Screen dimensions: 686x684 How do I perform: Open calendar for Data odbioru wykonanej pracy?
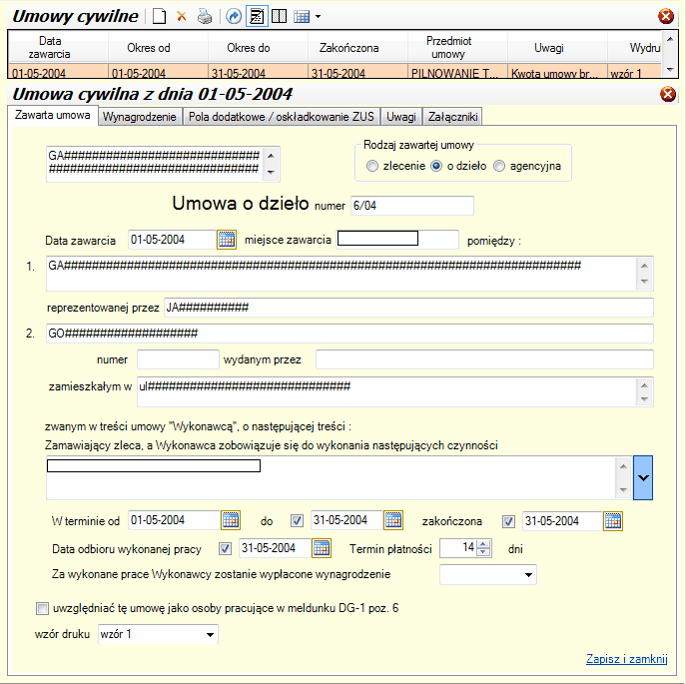pos(322,548)
